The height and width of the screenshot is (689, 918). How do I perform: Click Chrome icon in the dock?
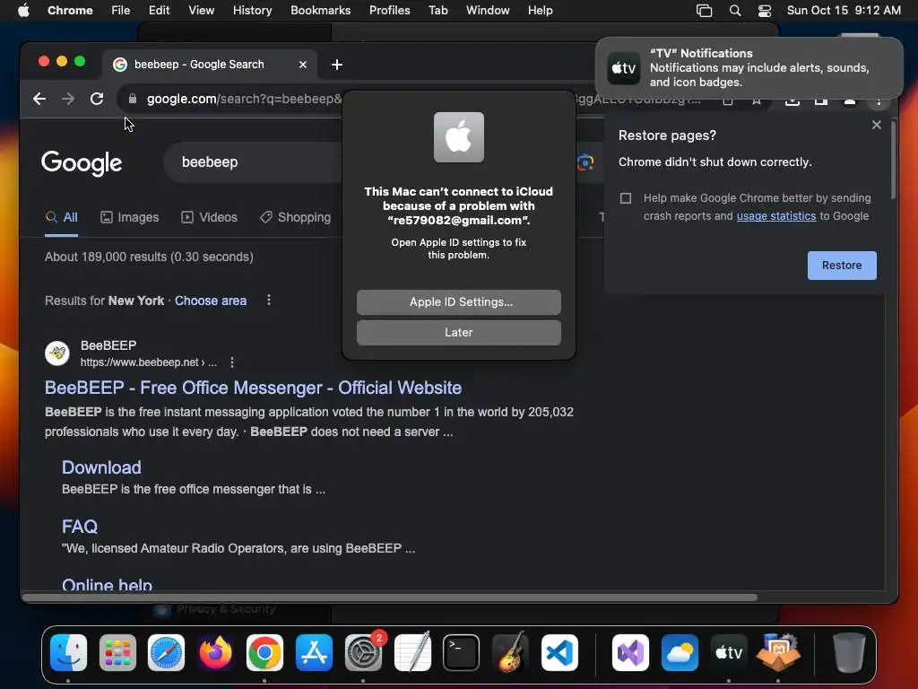pyautogui.click(x=264, y=653)
